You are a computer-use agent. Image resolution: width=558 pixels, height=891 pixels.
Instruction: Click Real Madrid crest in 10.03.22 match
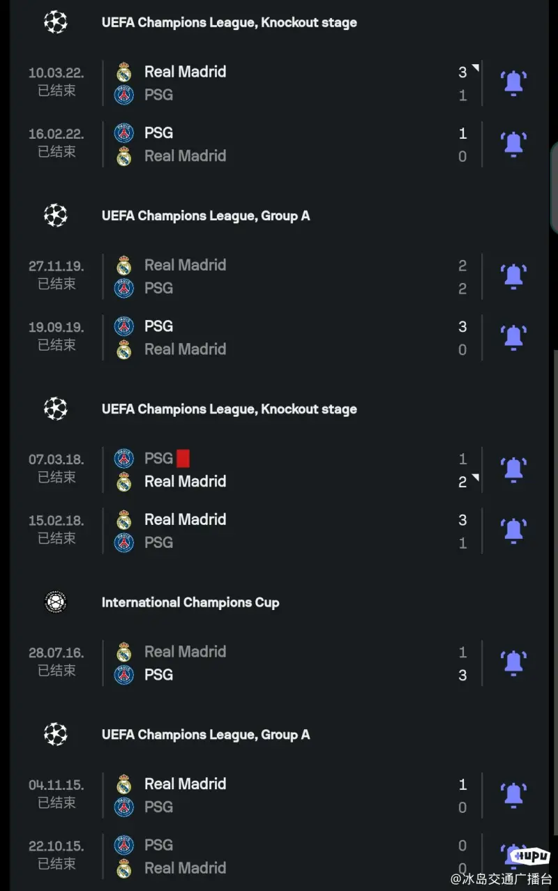[x=124, y=72]
